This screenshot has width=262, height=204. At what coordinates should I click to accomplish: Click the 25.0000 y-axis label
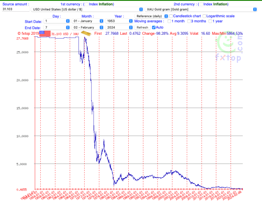click(x=22, y=52)
